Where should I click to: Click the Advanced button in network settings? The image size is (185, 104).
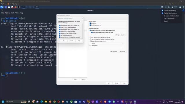coord(123,52)
